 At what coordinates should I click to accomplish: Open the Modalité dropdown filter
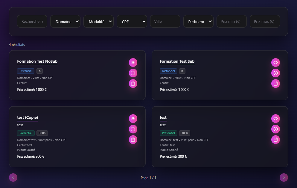click(98, 22)
